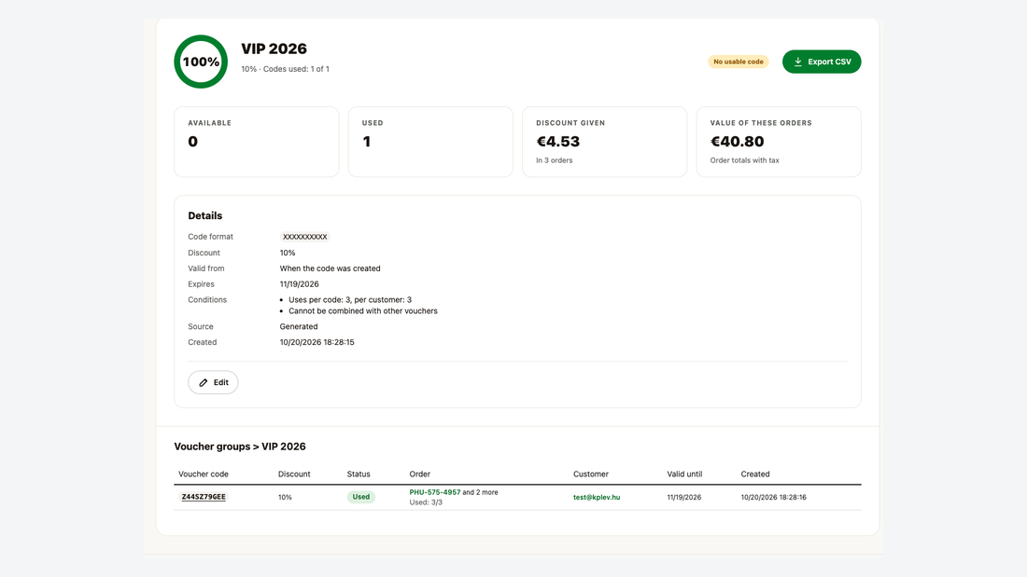Click the Edit button in Details

click(x=213, y=382)
